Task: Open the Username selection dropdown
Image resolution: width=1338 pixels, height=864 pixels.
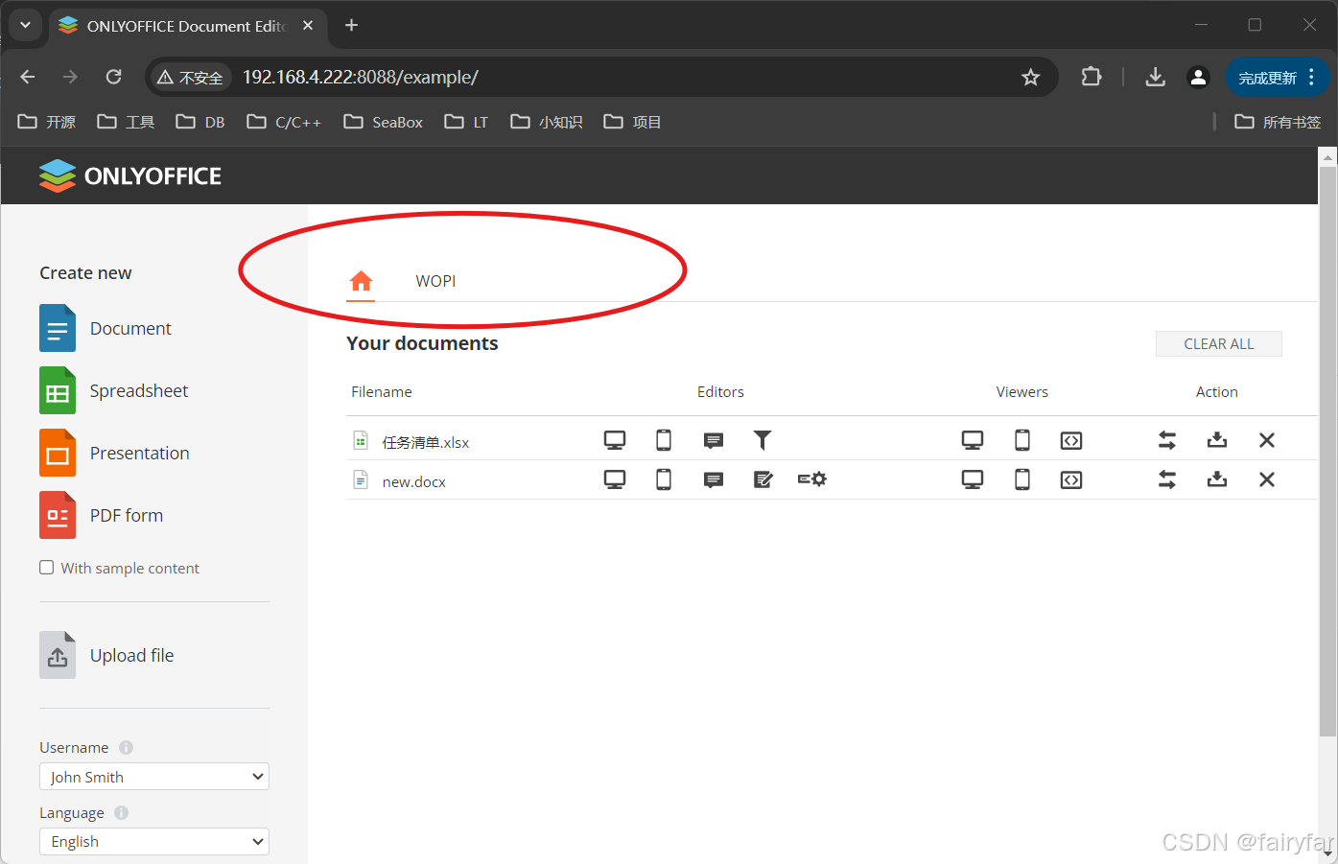Action: [153, 776]
